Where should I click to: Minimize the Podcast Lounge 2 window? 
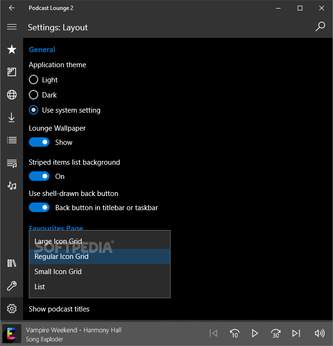pyautogui.click(x=278, y=8)
